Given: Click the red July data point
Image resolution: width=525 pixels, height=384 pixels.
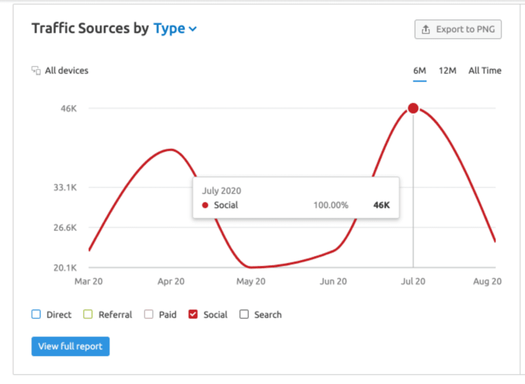Looking at the screenshot, I should 413,108.
